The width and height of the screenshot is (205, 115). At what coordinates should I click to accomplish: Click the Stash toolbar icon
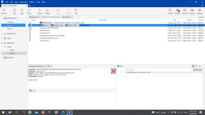pyautogui.click(x=58, y=11)
